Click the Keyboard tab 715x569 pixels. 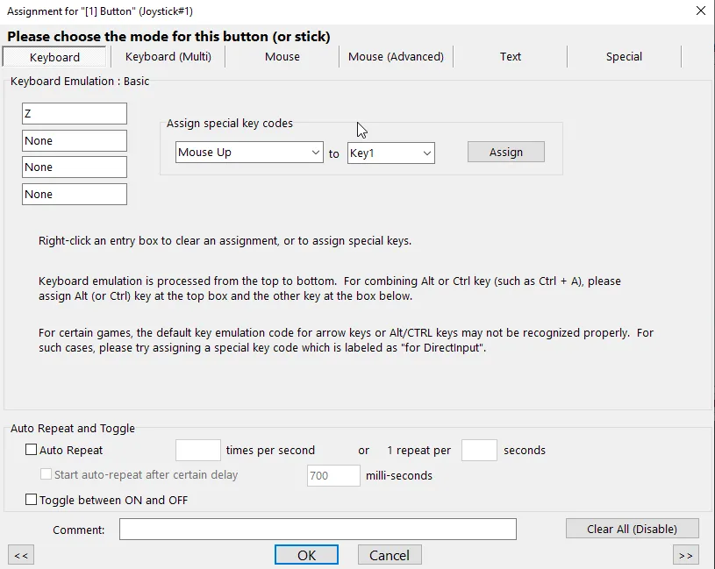click(54, 57)
